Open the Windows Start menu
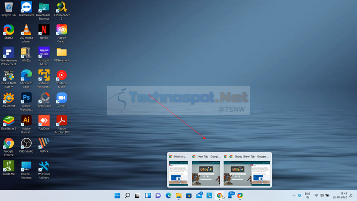 click(x=117, y=195)
